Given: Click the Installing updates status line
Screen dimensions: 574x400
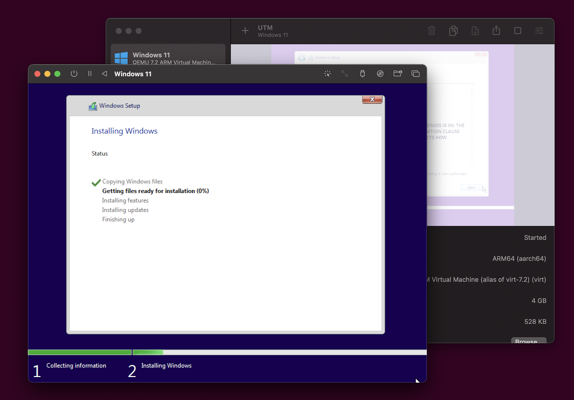Looking at the screenshot, I should [x=125, y=210].
